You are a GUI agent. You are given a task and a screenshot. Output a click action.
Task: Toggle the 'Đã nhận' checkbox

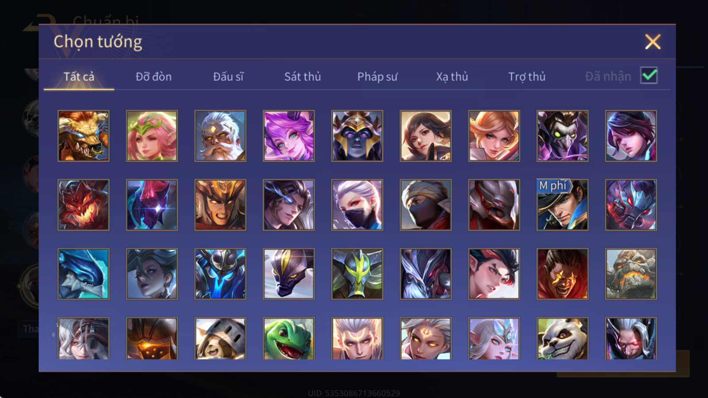[x=649, y=76]
